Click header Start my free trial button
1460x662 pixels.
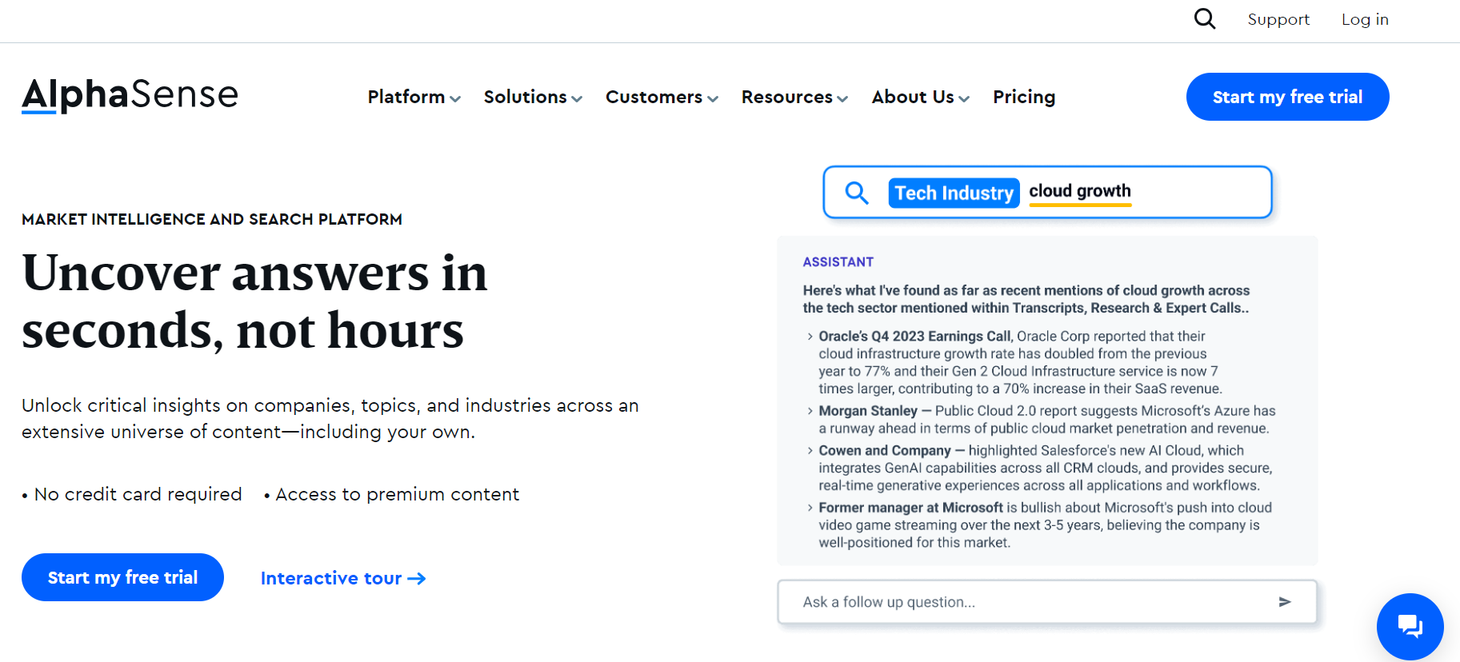click(x=1287, y=97)
